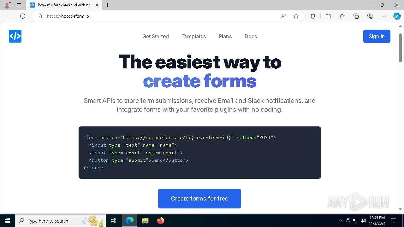Refresh the current page

point(23,16)
